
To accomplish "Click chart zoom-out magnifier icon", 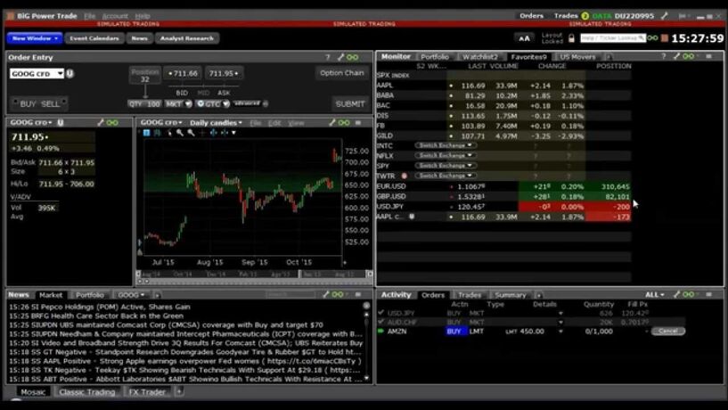I will click(x=191, y=133).
